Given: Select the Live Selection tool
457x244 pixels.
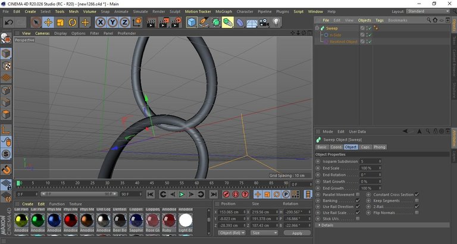Looking at the screenshot, I should click(36, 23).
